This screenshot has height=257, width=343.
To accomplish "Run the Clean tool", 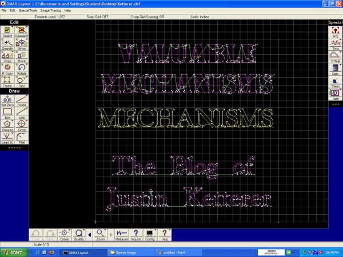I will tap(336, 82).
